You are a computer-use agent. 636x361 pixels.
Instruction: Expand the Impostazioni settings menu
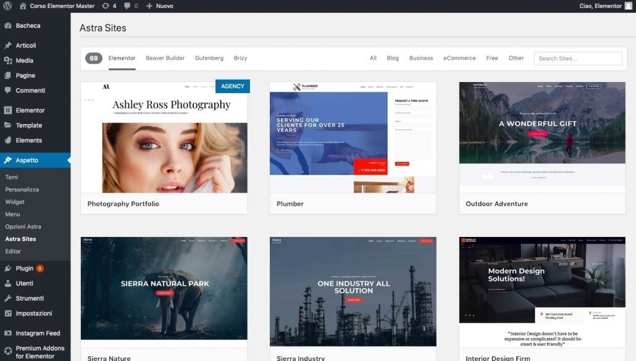coord(34,313)
